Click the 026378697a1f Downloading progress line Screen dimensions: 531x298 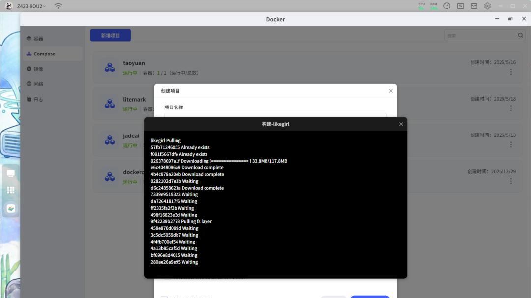[x=219, y=161]
